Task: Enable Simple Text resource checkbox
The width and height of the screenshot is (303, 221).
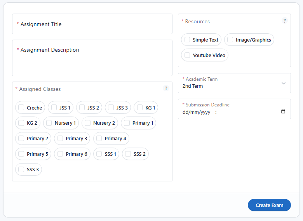Action: (187, 40)
